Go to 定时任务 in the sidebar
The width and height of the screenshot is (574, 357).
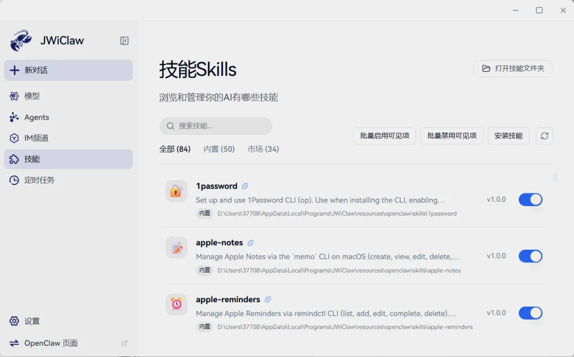(39, 180)
